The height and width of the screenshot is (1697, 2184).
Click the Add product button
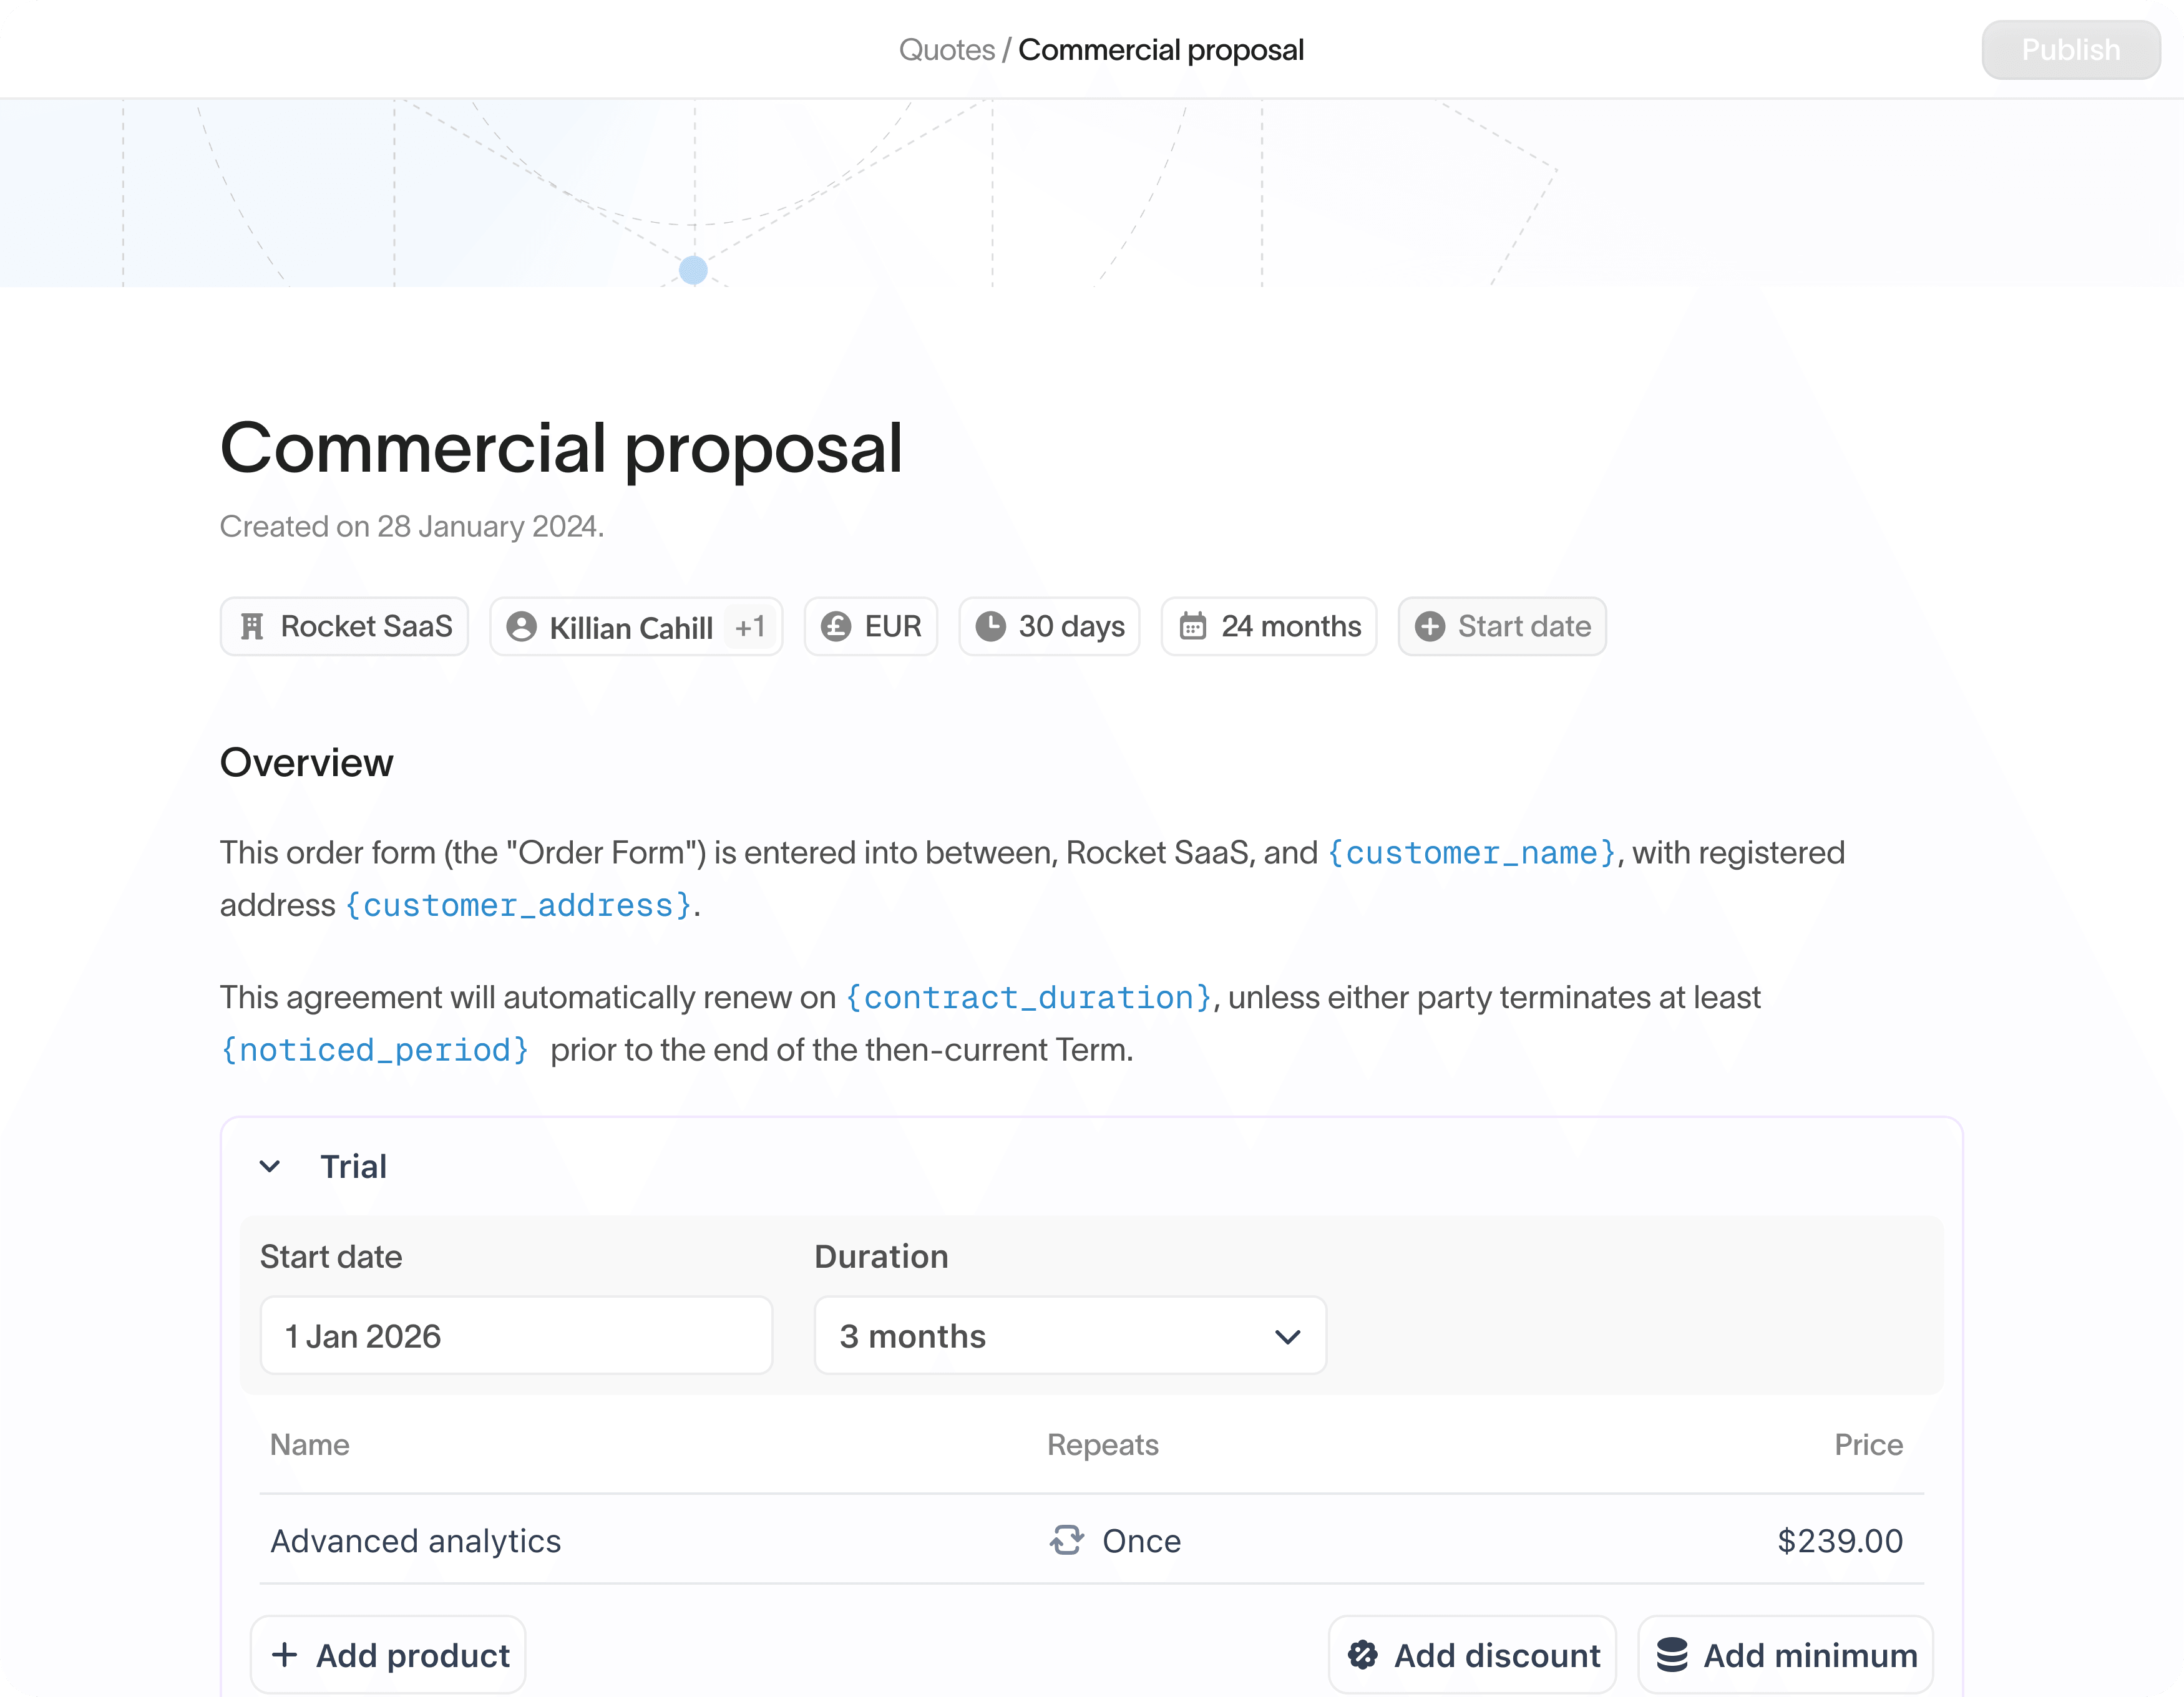tap(389, 1655)
